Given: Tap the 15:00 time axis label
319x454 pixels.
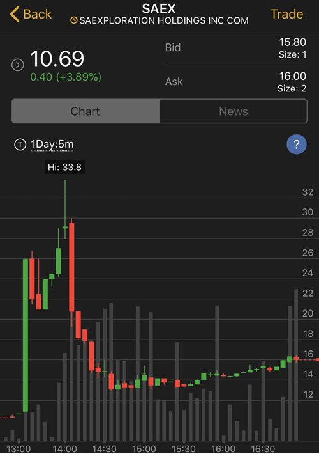Looking at the screenshot, I should click(x=144, y=448).
